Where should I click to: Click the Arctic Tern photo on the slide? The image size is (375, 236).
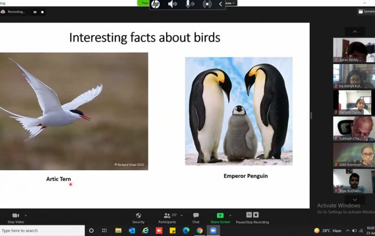pyautogui.click(x=74, y=111)
